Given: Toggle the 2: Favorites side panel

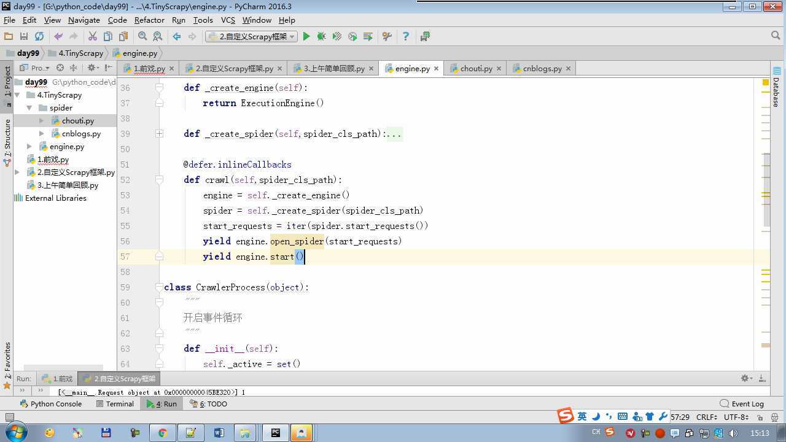Looking at the screenshot, I should point(7,365).
